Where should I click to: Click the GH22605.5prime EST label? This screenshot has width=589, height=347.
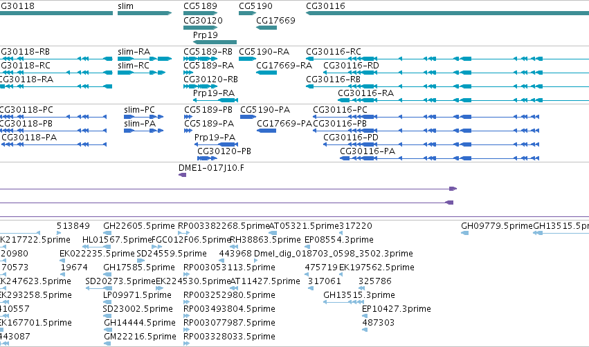(x=139, y=226)
